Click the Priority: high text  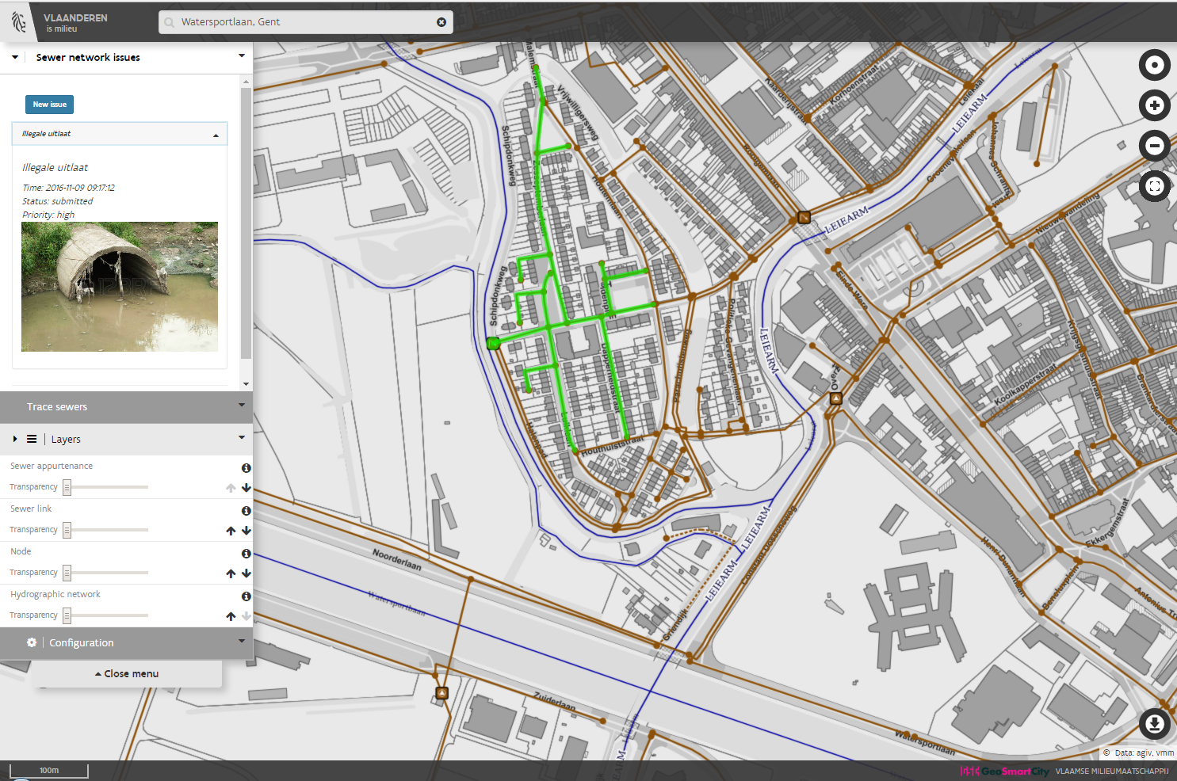[x=48, y=215]
